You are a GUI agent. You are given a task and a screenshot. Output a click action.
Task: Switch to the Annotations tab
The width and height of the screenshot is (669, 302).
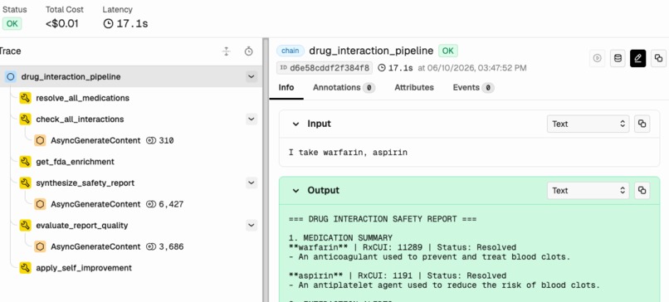pos(344,87)
